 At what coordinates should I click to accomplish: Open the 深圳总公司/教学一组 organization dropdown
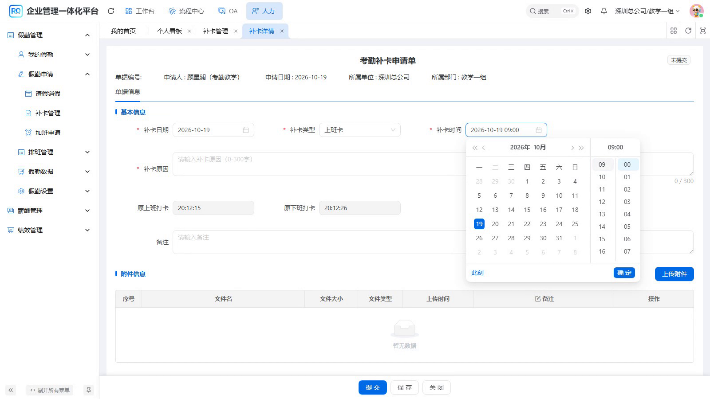pyautogui.click(x=647, y=11)
